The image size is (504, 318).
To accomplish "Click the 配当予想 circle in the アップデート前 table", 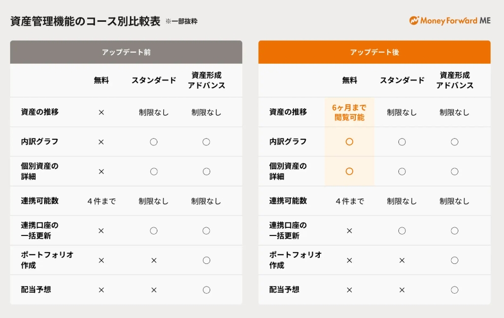I will tap(206, 290).
